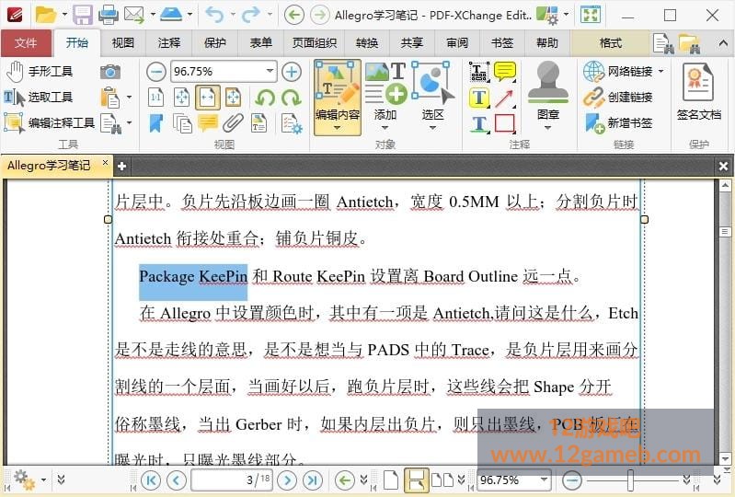Click the vertical scrollbar down arrow
This screenshot has width=735, height=497.
725,458
